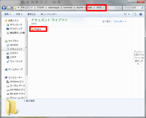146x118 pixels.
Task: Click the navigation pane scrollbar thumb
Action: pyautogui.click(x=26, y=48)
